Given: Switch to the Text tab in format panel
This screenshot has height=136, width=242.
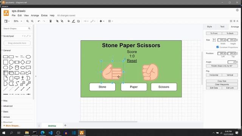Looking at the screenshot, I should click(222, 27).
